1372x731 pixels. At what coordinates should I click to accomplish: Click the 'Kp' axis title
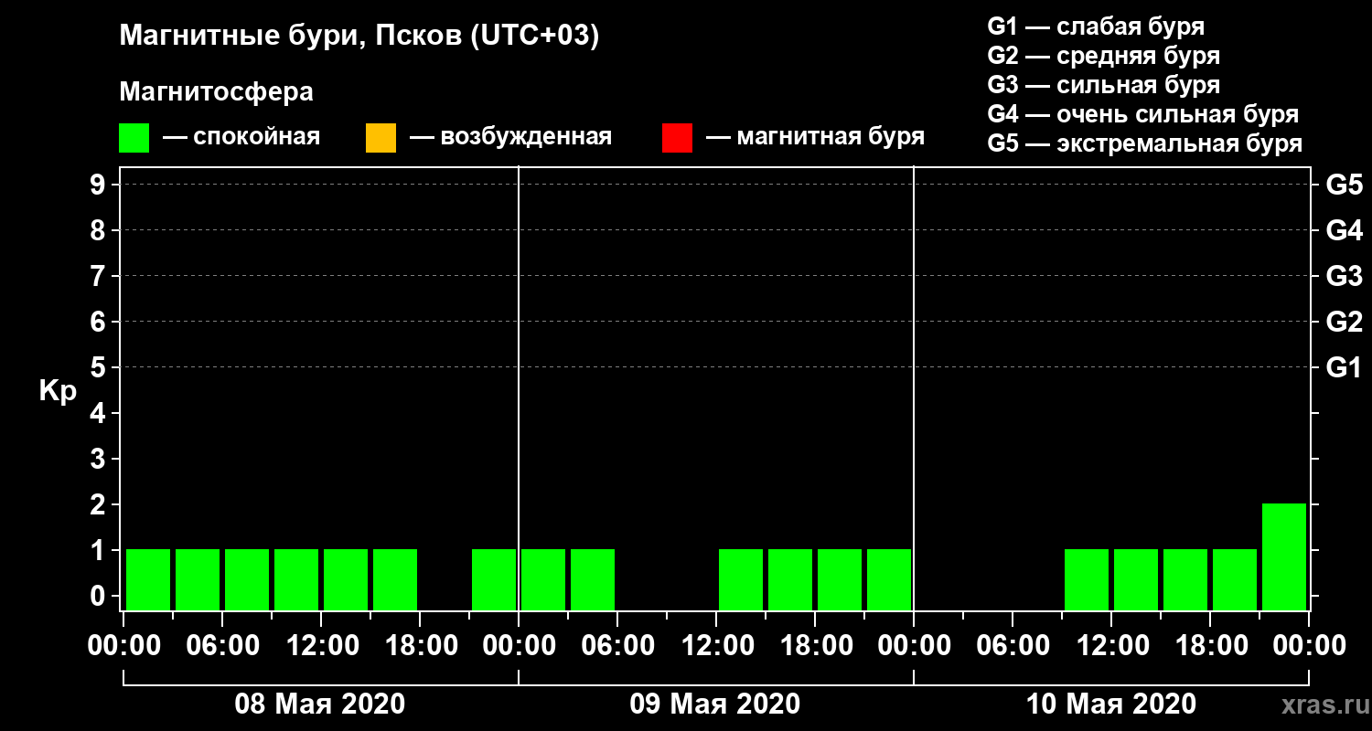pos(58,391)
